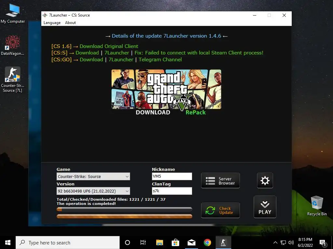
Task: Click the CS:GO Download link
Action: [x=91, y=60]
